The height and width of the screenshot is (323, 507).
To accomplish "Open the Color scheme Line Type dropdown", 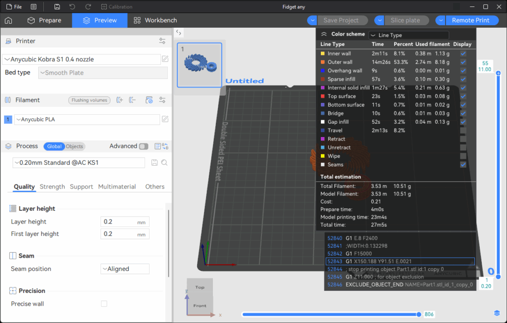I will [409, 35].
